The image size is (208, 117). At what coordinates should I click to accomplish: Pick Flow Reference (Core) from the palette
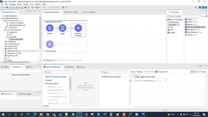point(194,32)
